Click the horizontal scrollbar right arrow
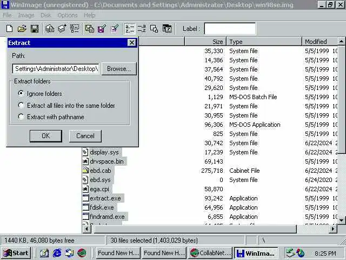 point(333,229)
